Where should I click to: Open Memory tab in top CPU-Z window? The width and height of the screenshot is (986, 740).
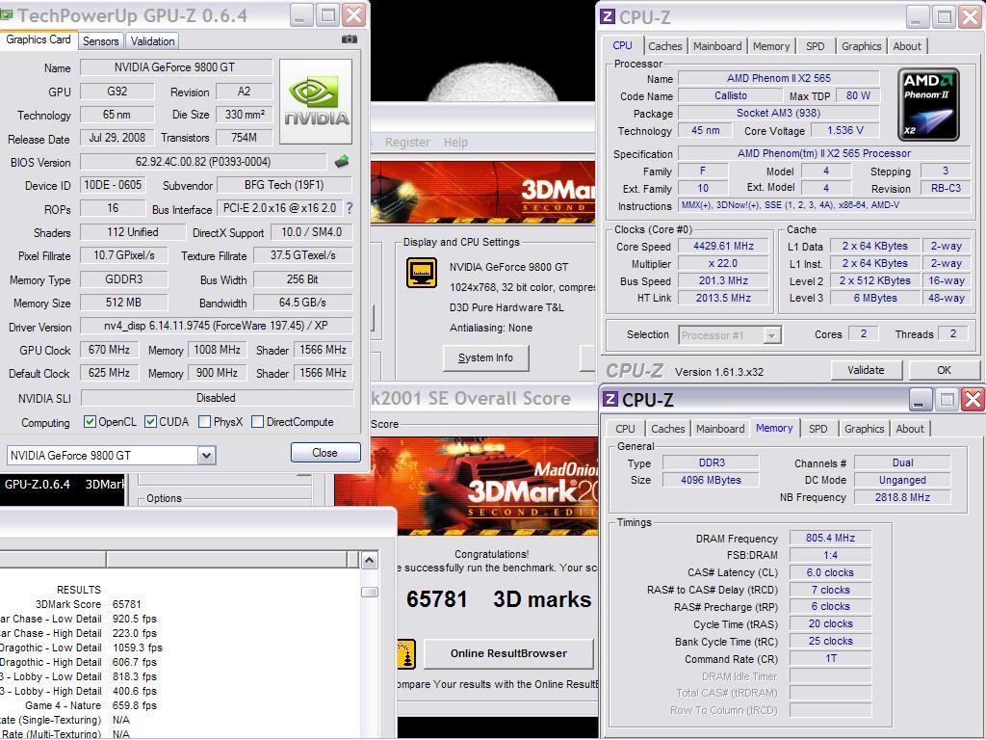[x=771, y=46]
